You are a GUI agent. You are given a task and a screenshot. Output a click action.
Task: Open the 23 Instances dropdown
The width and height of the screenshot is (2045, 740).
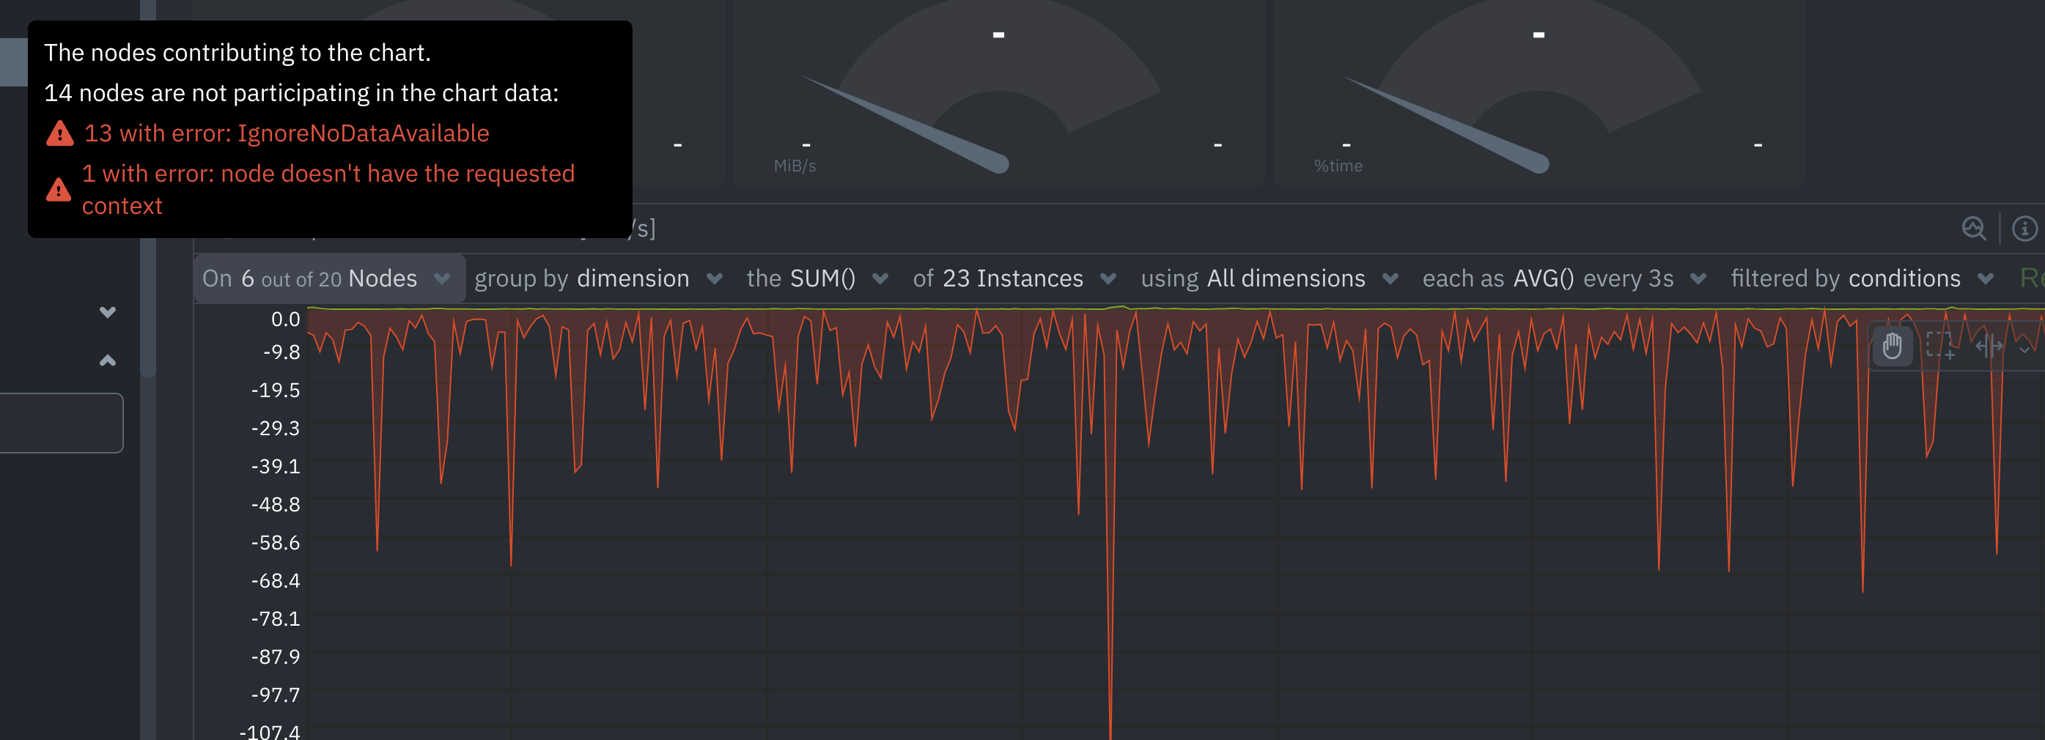pos(1014,278)
